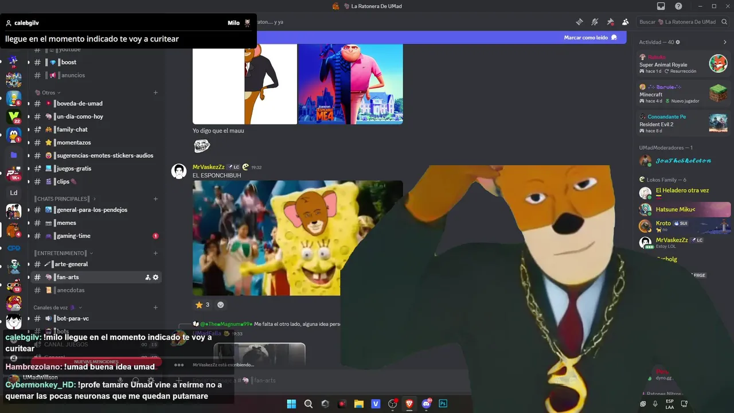Select member JoaTheSkeleton
Viewport: 734px width, 413px height.
click(683, 161)
